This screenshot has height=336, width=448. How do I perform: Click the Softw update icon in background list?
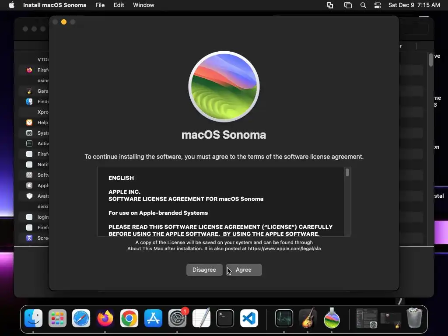tap(29, 175)
